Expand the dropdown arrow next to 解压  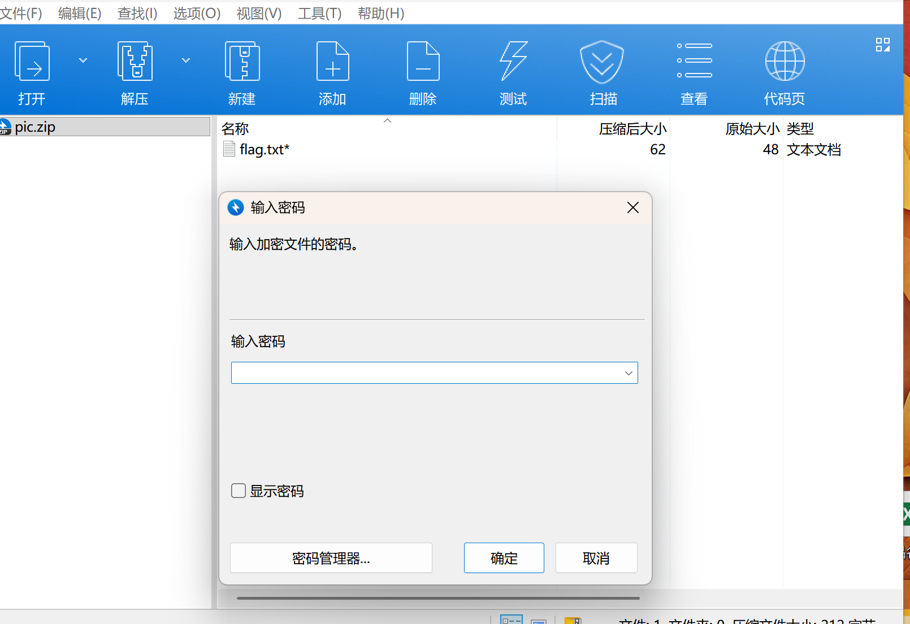tap(186, 60)
